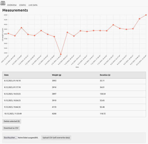148x144 pixels.
Task: Click the duration value 130.54
Action: coord(103,94)
